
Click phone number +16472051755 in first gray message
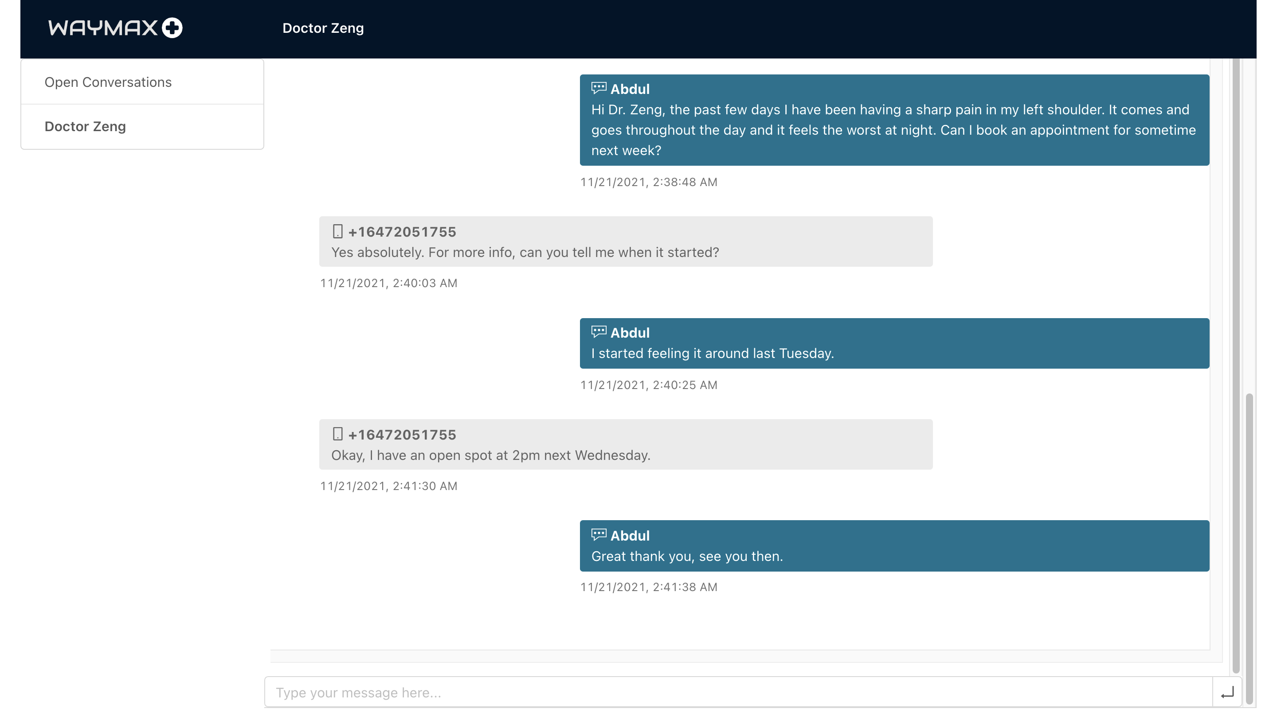click(402, 232)
